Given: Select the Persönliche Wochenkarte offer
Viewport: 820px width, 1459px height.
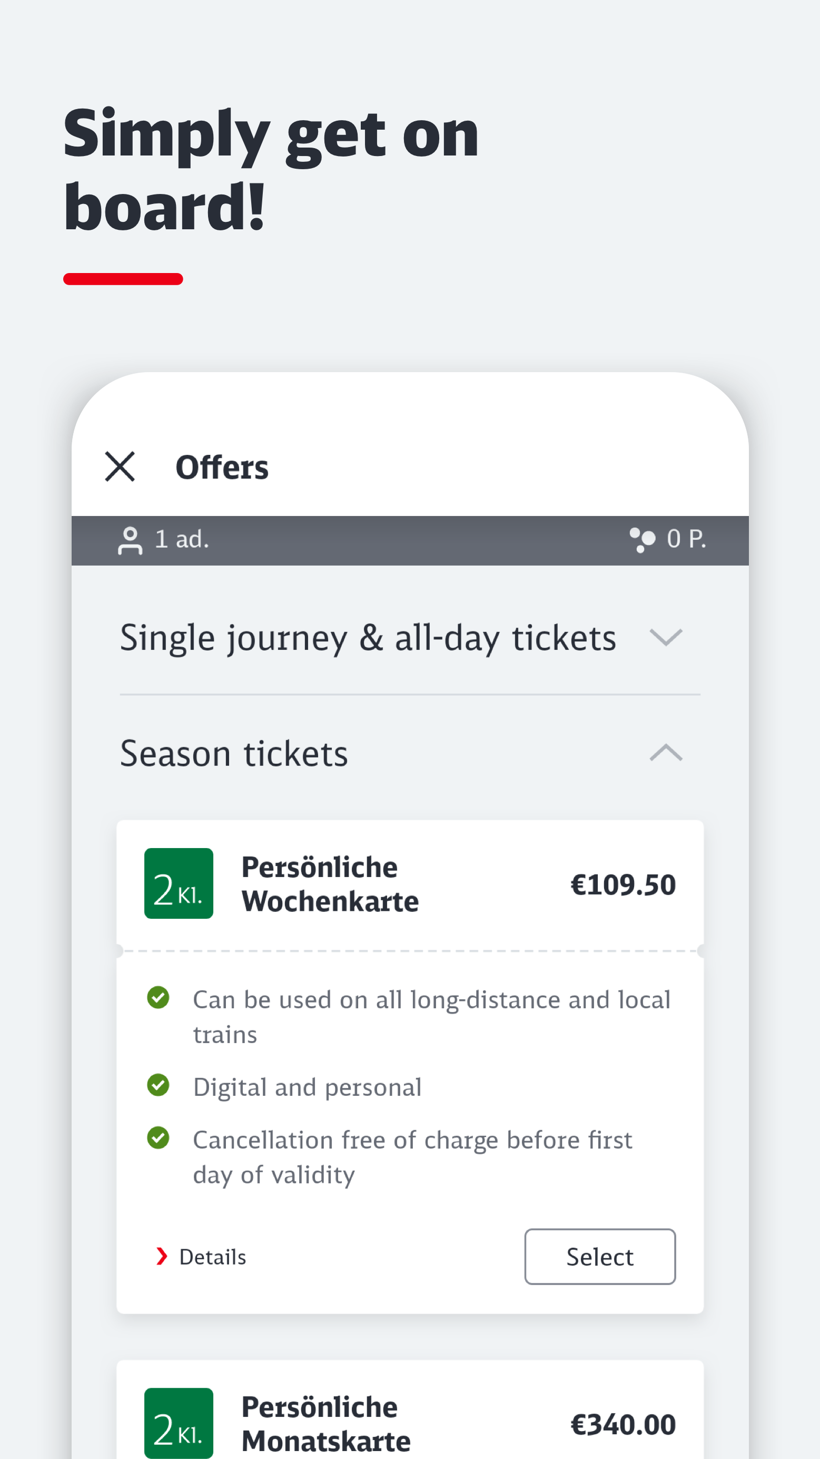Looking at the screenshot, I should [600, 1256].
